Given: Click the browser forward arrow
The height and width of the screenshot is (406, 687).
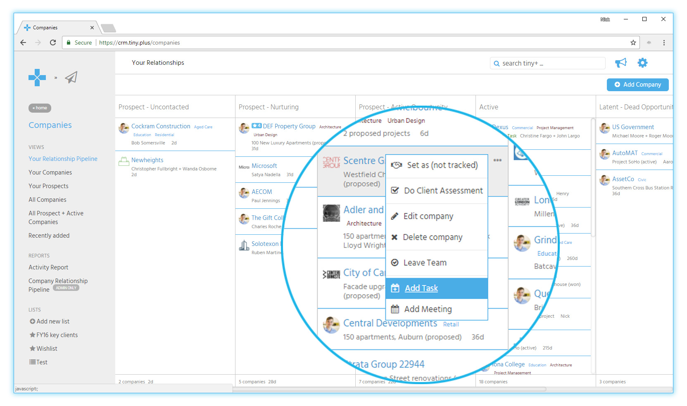Looking at the screenshot, I should [38, 42].
